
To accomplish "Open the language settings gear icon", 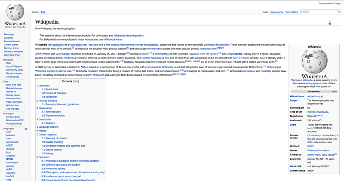I will coord(26,129).
